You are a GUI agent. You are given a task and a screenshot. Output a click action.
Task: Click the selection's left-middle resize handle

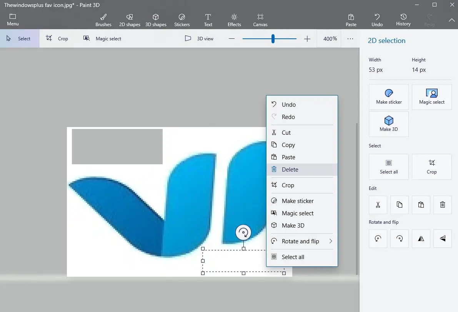coord(203,261)
